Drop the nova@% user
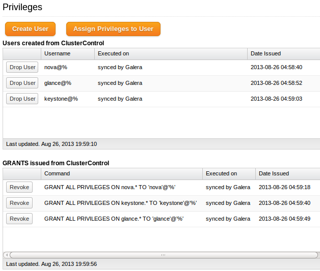This screenshot has width=320, height=271. [22, 67]
